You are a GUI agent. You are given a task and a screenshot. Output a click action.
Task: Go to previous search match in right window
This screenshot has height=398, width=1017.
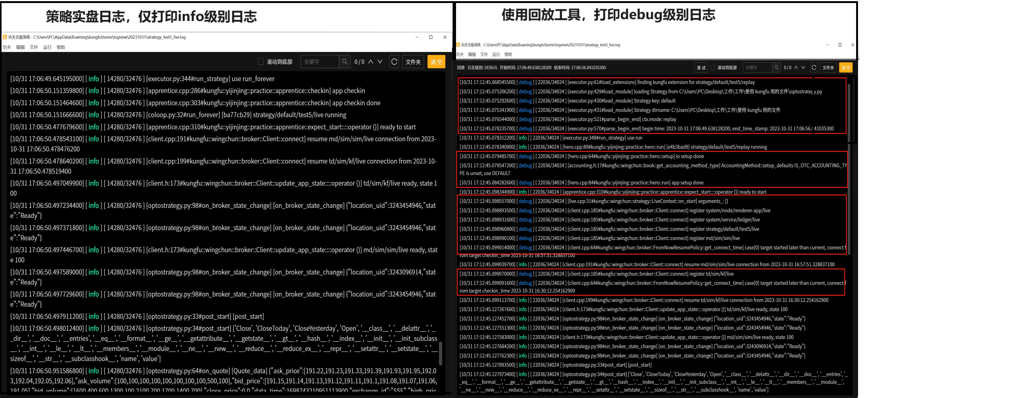click(x=796, y=68)
